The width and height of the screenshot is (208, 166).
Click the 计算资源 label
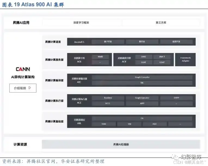pyautogui.click(x=20, y=144)
